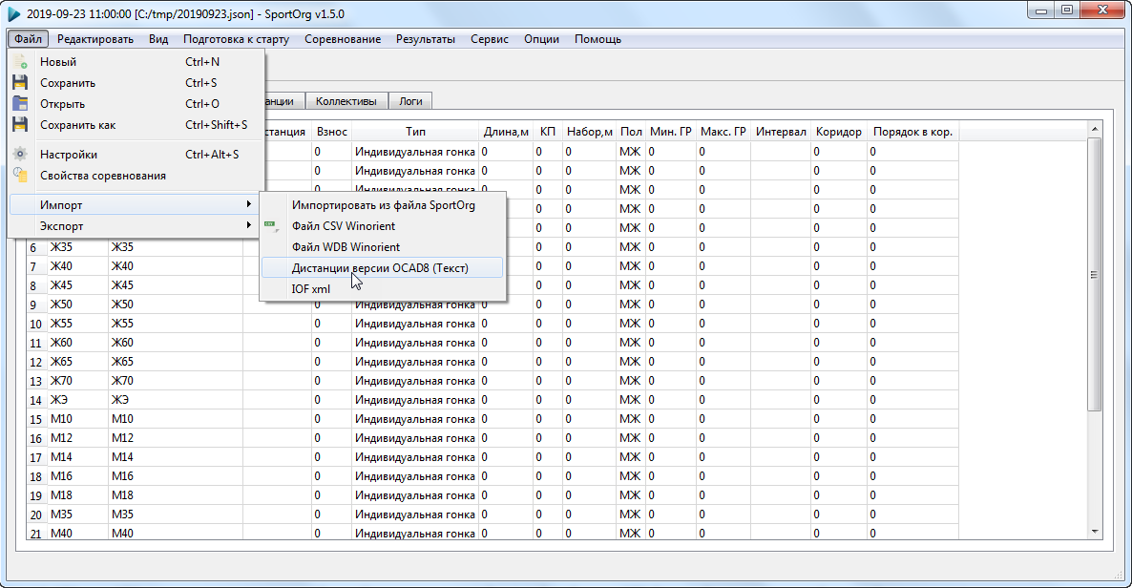
Task: Select Файл WDB Winorient
Action: (383, 247)
